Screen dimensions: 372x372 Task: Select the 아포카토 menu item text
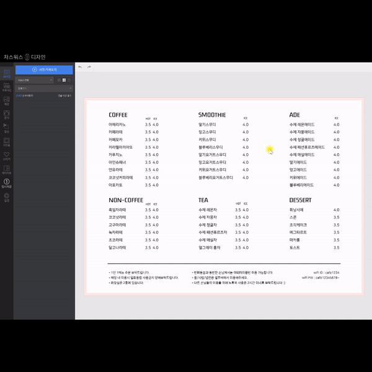tap(115, 185)
